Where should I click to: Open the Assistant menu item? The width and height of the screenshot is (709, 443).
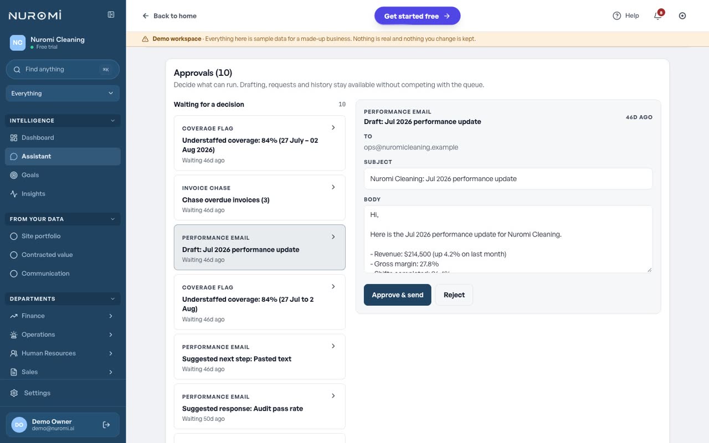point(63,156)
